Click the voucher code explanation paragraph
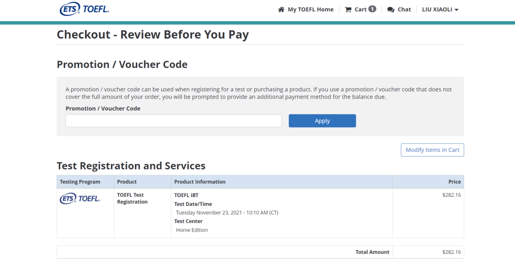 click(x=258, y=93)
